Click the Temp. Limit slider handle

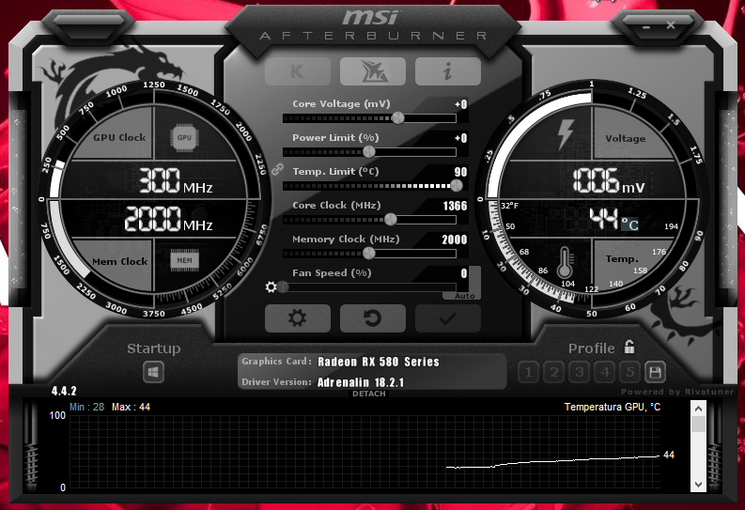457,186
